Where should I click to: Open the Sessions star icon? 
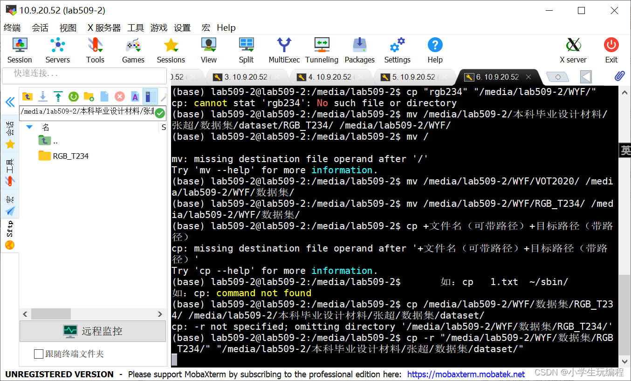tap(171, 50)
